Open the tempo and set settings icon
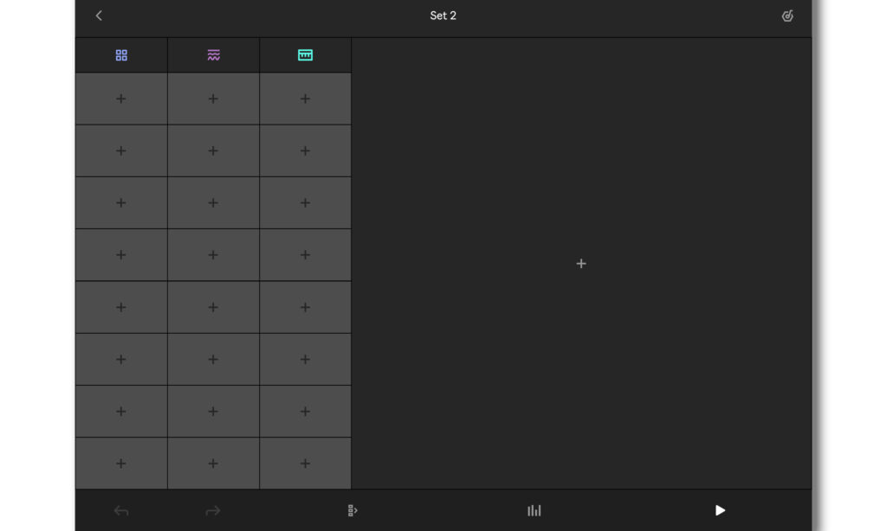Viewport: 887px width, 531px height. point(787,16)
